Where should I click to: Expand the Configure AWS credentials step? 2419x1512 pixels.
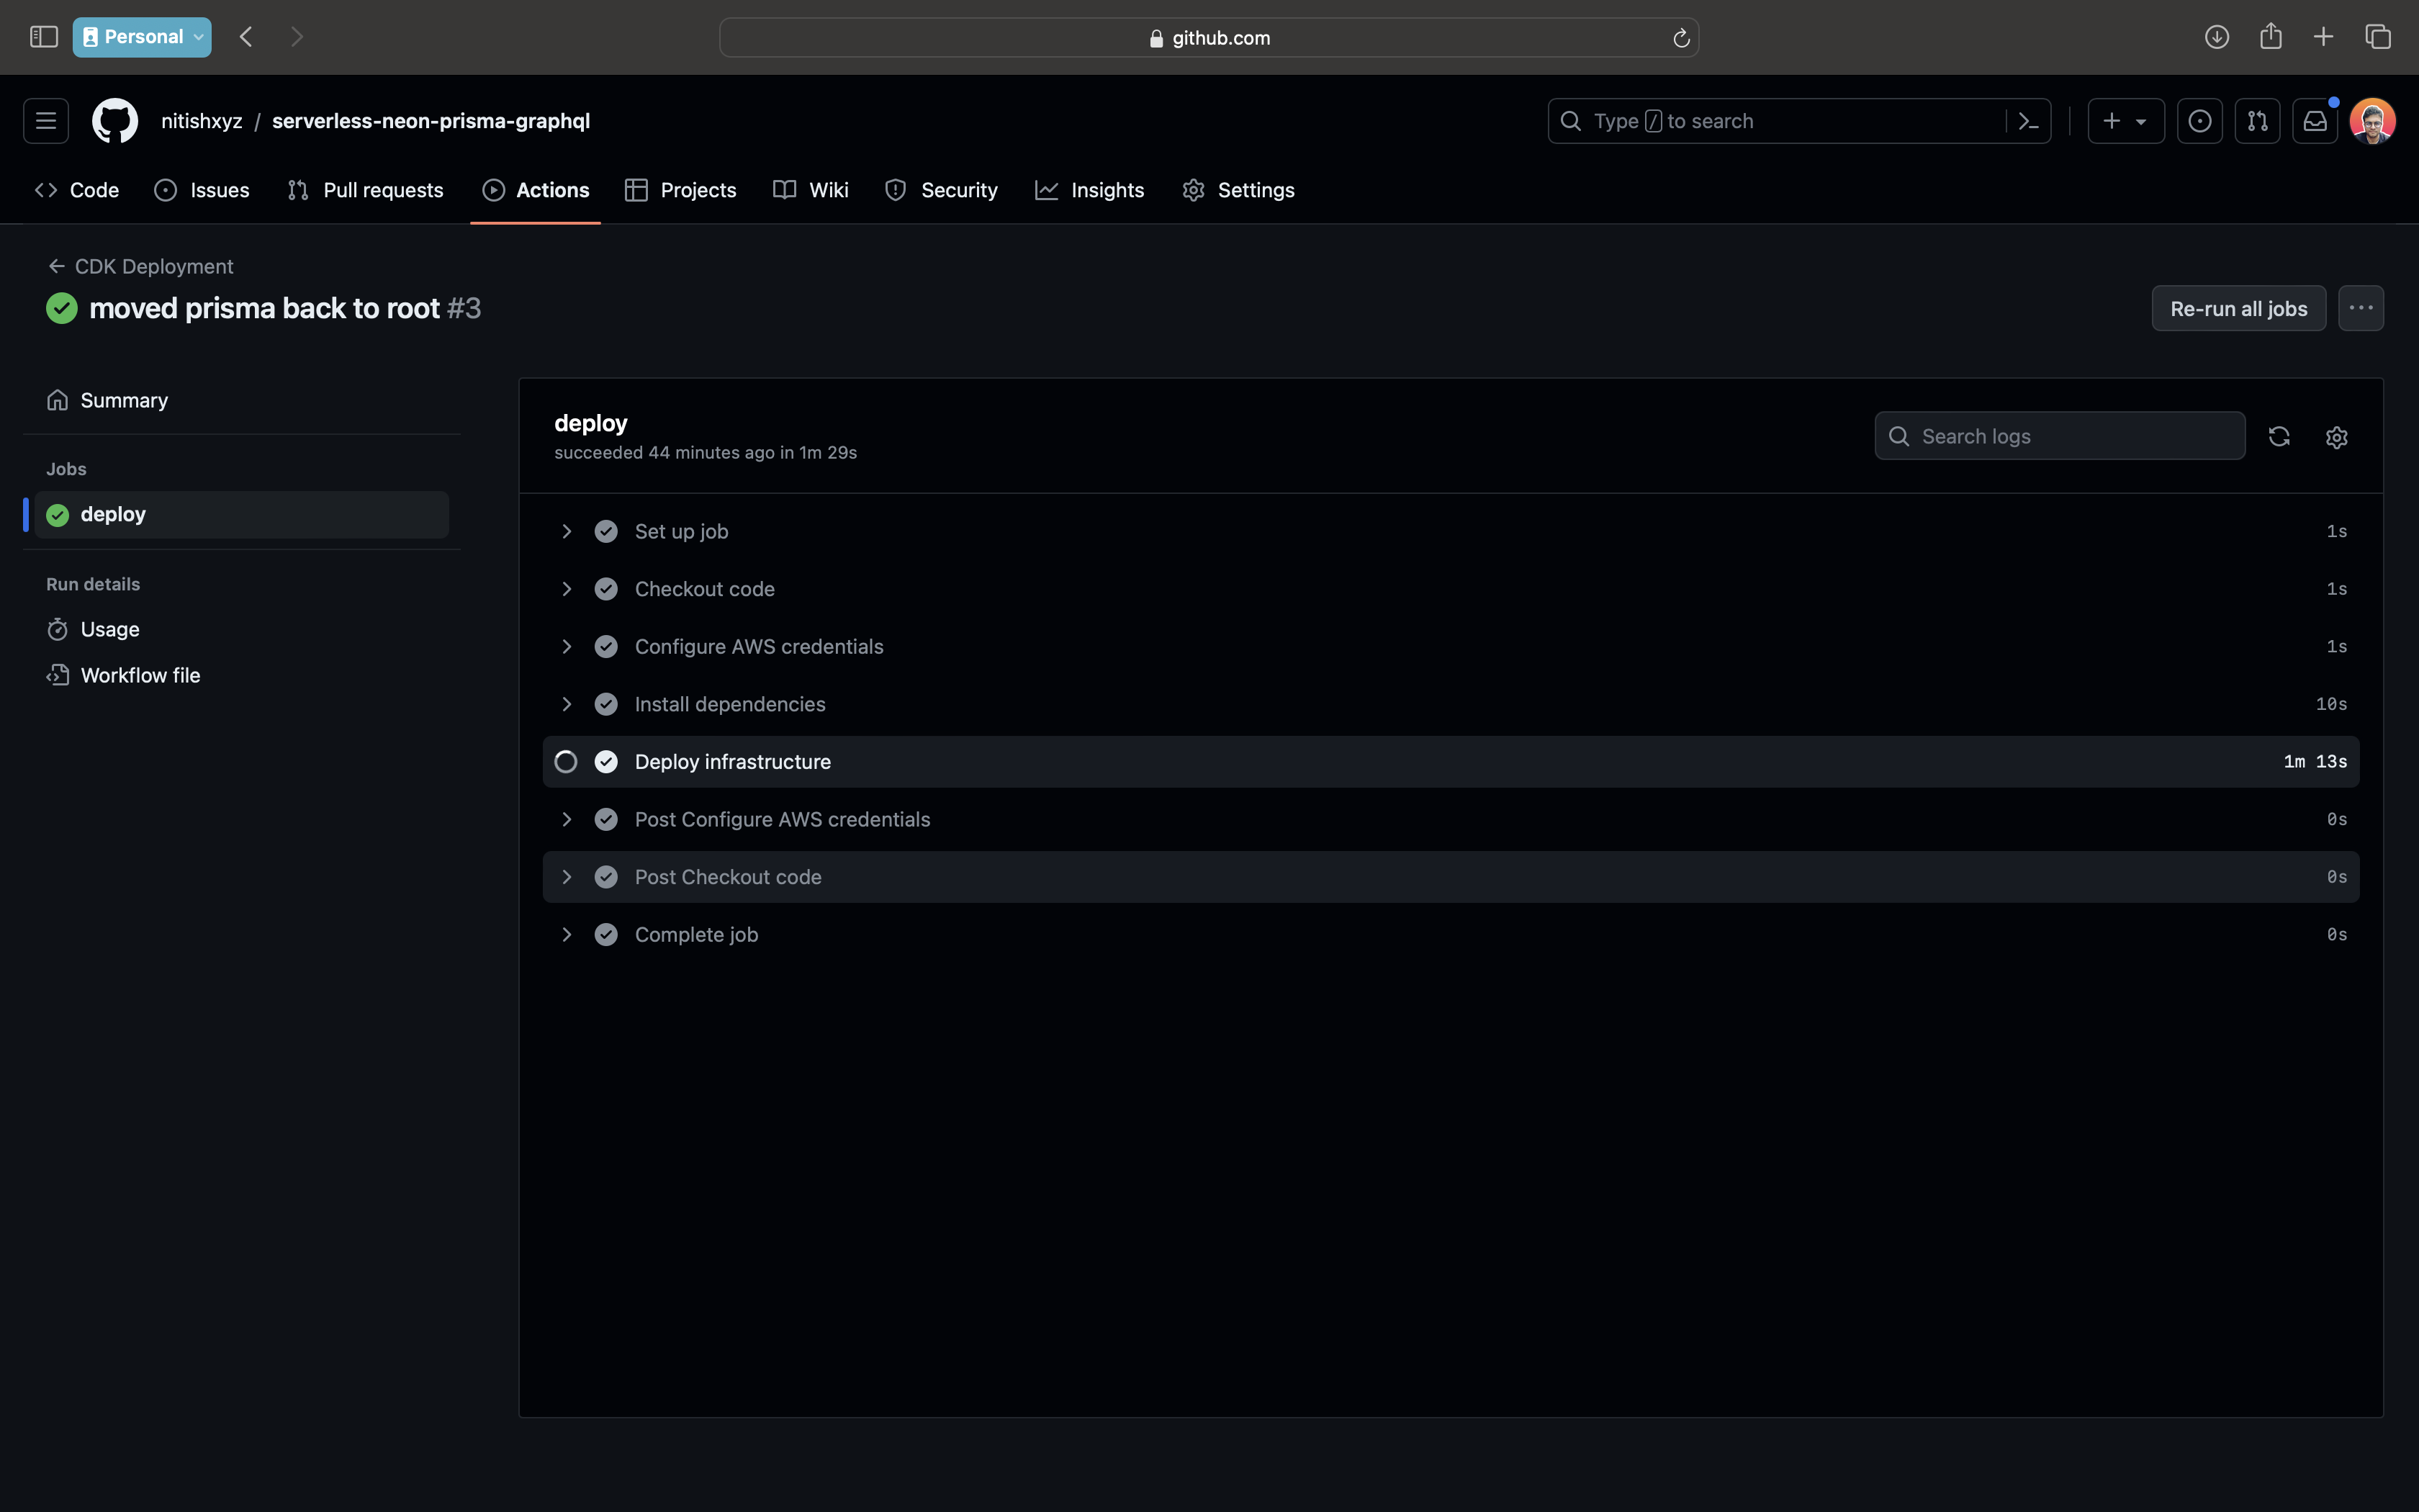[x=567, y=647]
